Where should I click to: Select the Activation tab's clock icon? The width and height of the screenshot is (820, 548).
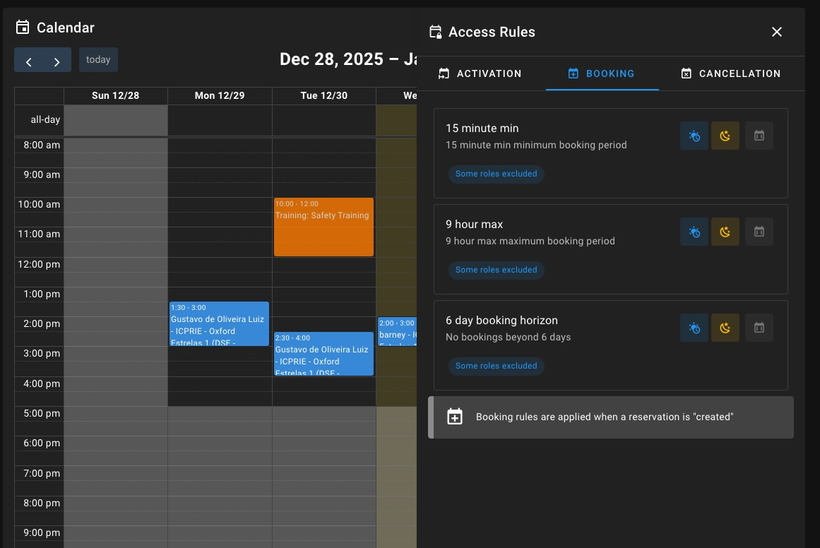click(444, 73)
